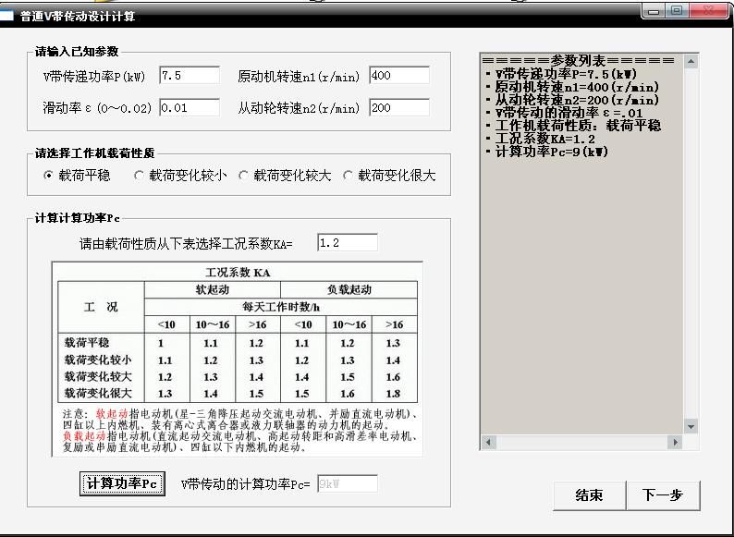734x537 pixels.
Task: Click list entry V带传动的滑动率ε=.01
Action: tap(565, 113)
